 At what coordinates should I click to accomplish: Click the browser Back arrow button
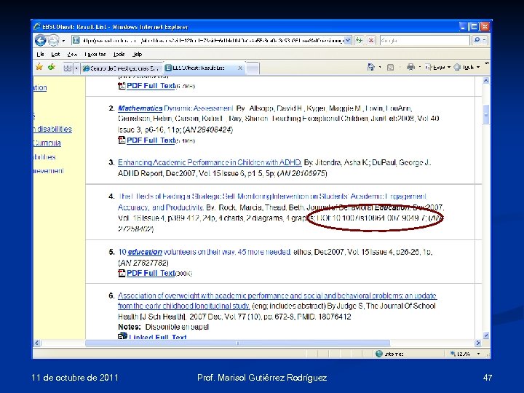click(41, 41)
